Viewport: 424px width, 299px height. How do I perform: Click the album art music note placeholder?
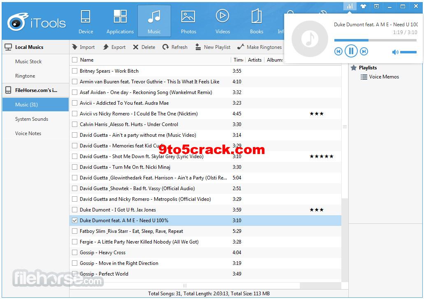[x=310, y=39]
